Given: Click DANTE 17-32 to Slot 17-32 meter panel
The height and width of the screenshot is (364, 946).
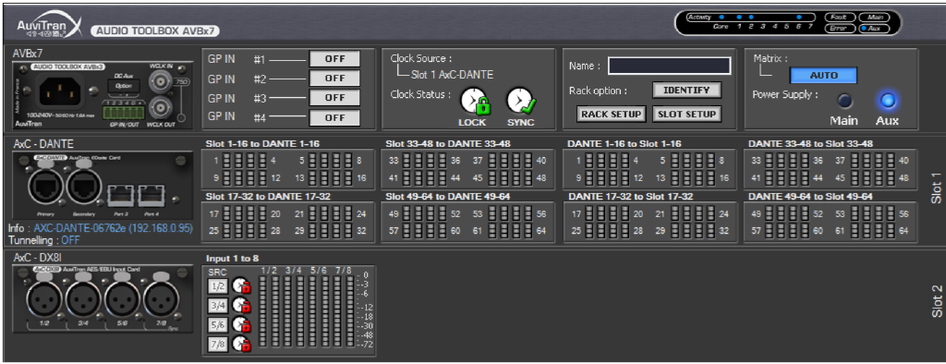Looking at the screenshot, I should coord(649,223).
